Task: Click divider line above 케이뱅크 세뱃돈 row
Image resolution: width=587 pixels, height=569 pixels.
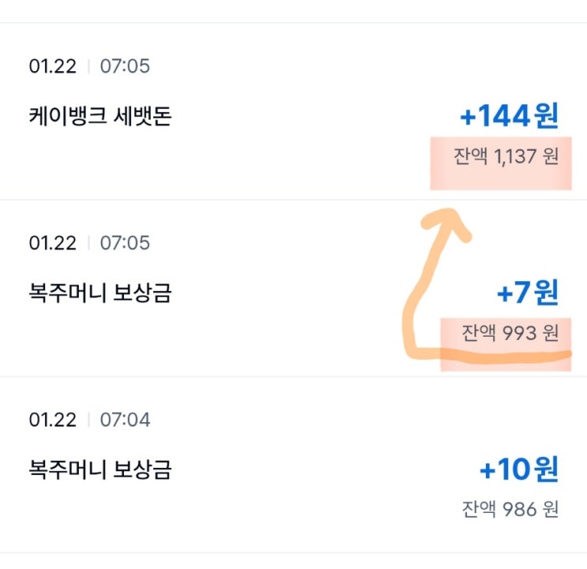Action: [x=293, y=23]
